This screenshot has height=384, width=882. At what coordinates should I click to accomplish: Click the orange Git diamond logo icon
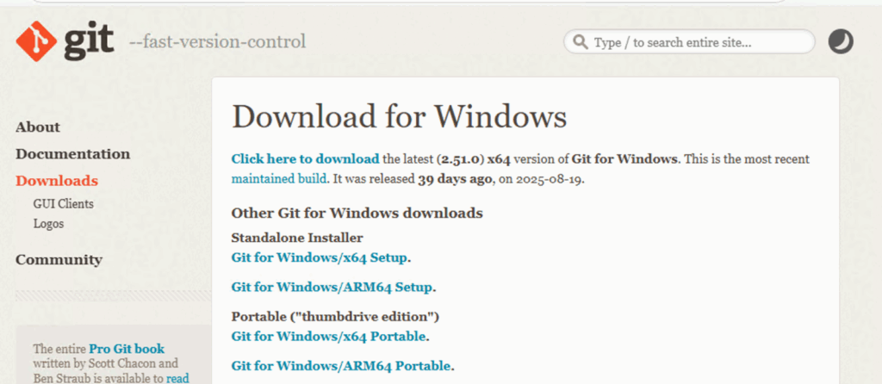tap(34, 41)
